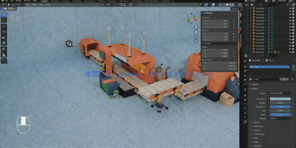This screenshot has width=296, height=148.
Task: Open the Object Mode dropdown
Action: click(15, 4)
